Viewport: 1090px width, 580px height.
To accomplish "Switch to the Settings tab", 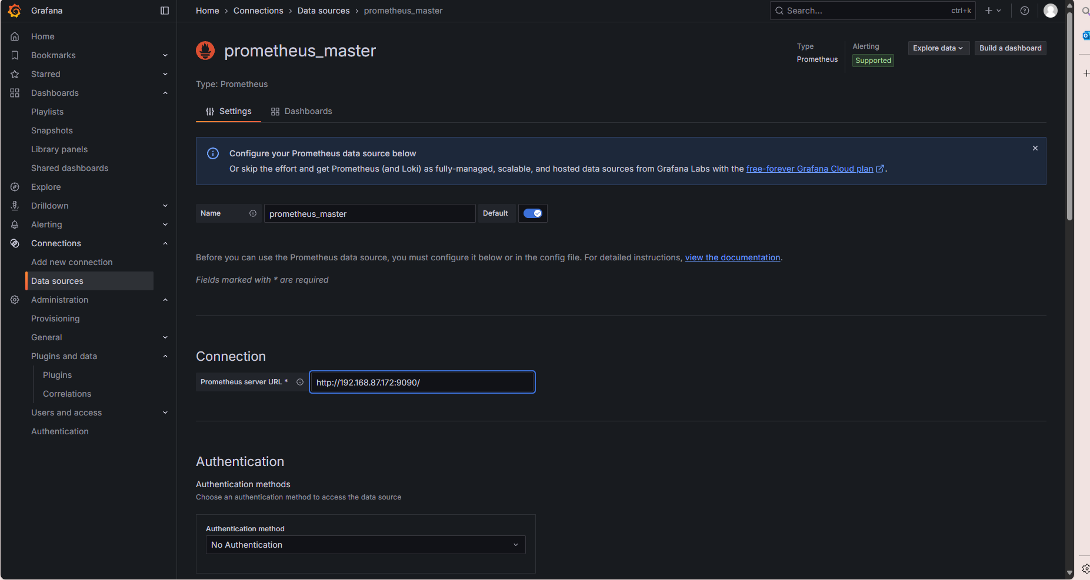I will (228, 111).
